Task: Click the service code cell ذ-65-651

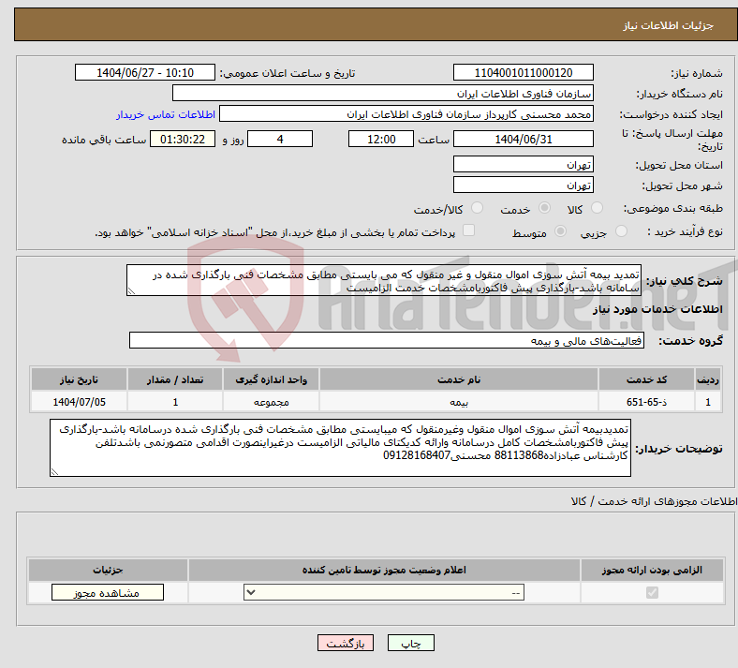Action: [647, 402]
